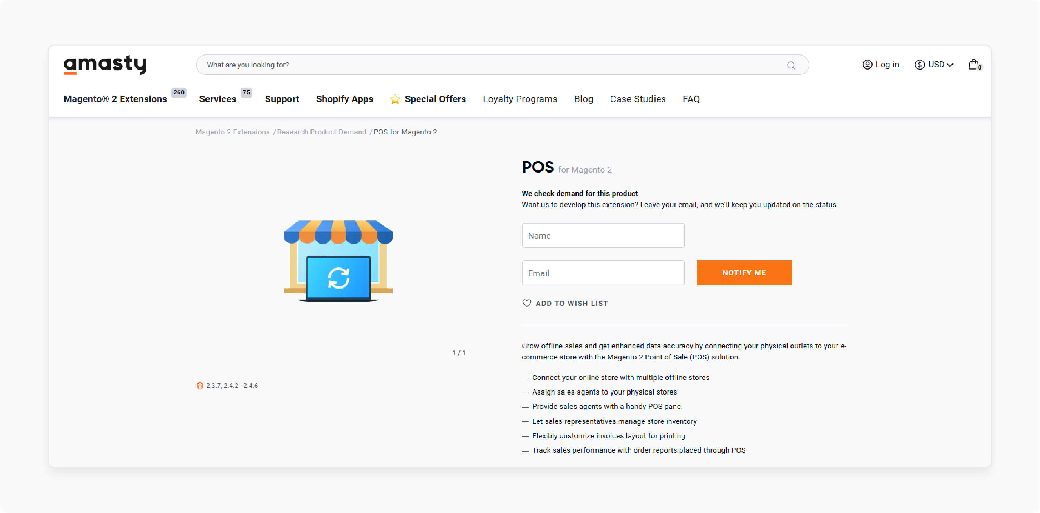This screenshot has height=513, width=1040.
Task: Click the amasty logo
Action: tap(105, 65)
